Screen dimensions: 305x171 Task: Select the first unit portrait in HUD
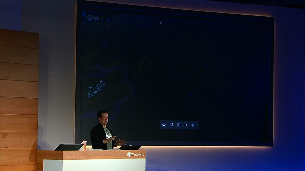click(90, 18)
